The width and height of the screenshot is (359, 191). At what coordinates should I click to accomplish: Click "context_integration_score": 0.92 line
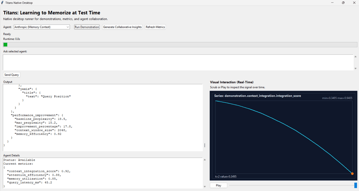[39, 171]
